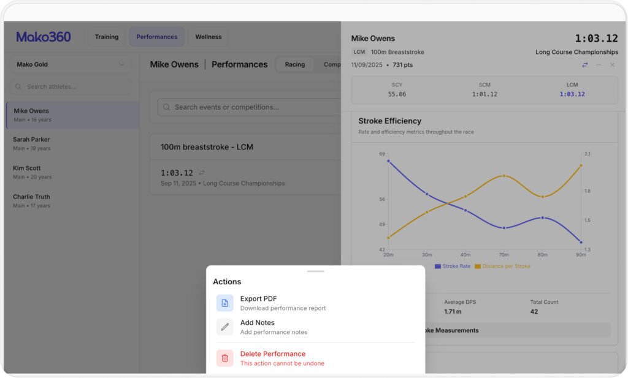Click the Mako360 logo
Image resolution: width=628 pixels, height=378 pixels.
44,37
